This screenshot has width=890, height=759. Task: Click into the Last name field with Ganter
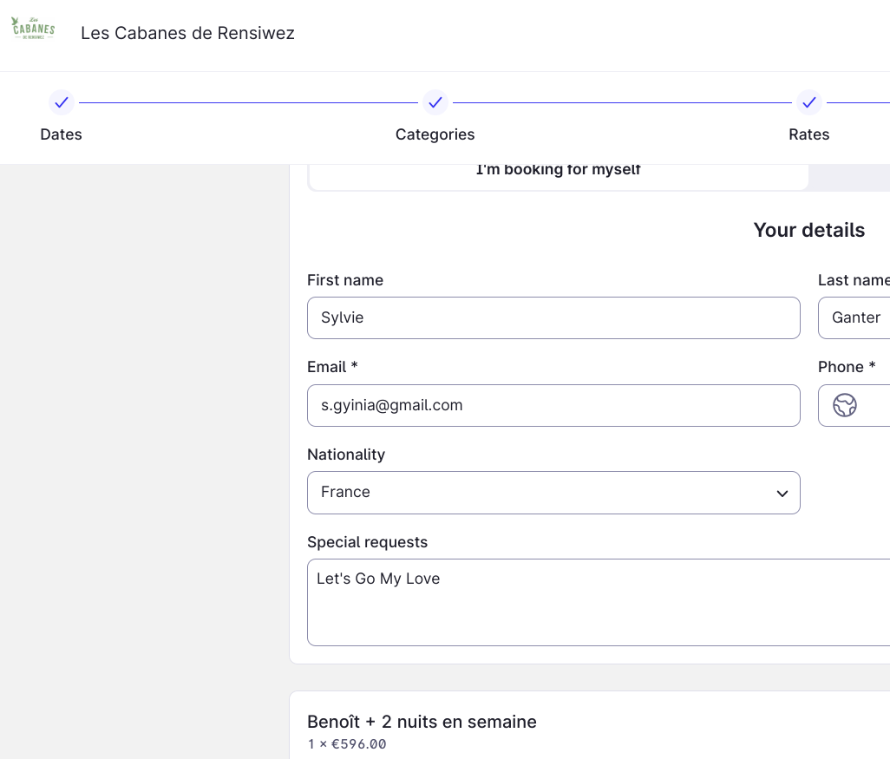(x=854, y=317)
